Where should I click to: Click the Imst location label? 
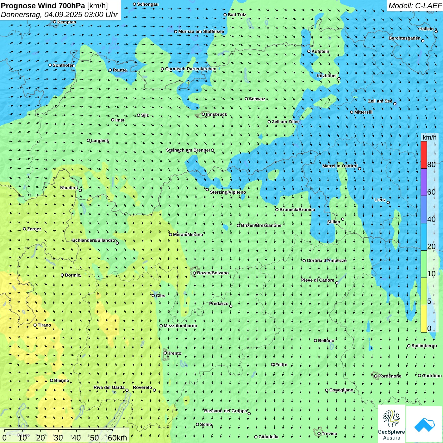coord(120,120)
